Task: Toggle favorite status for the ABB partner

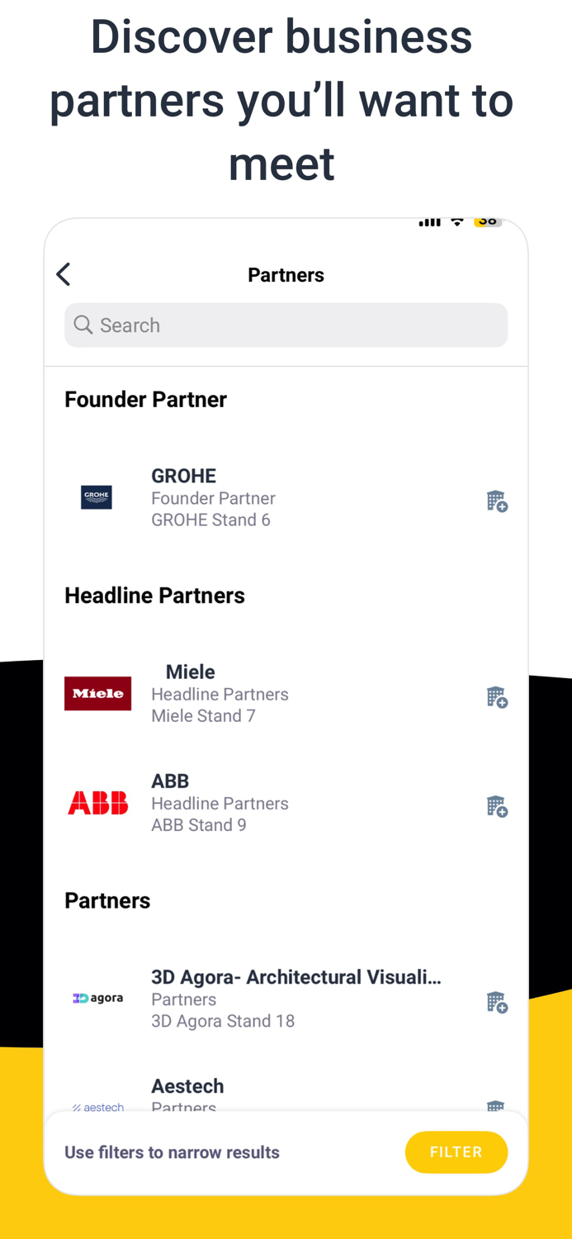Action: (497, 806)
